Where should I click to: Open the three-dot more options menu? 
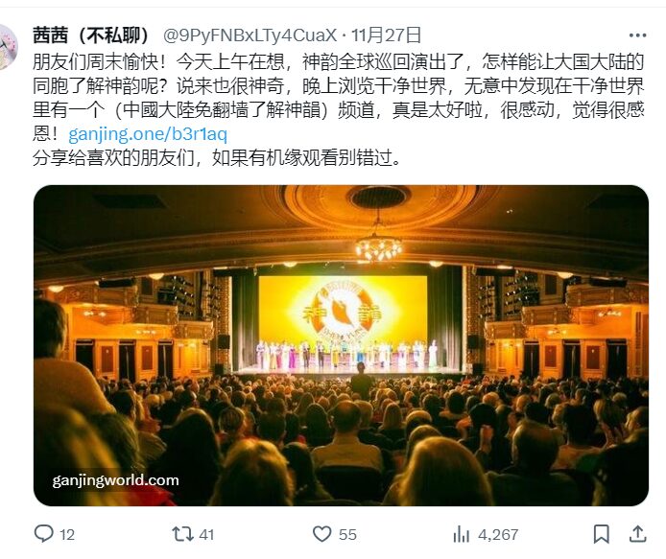(x=637, y=35)
